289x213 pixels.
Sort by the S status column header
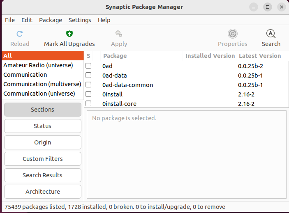(88, 56)
